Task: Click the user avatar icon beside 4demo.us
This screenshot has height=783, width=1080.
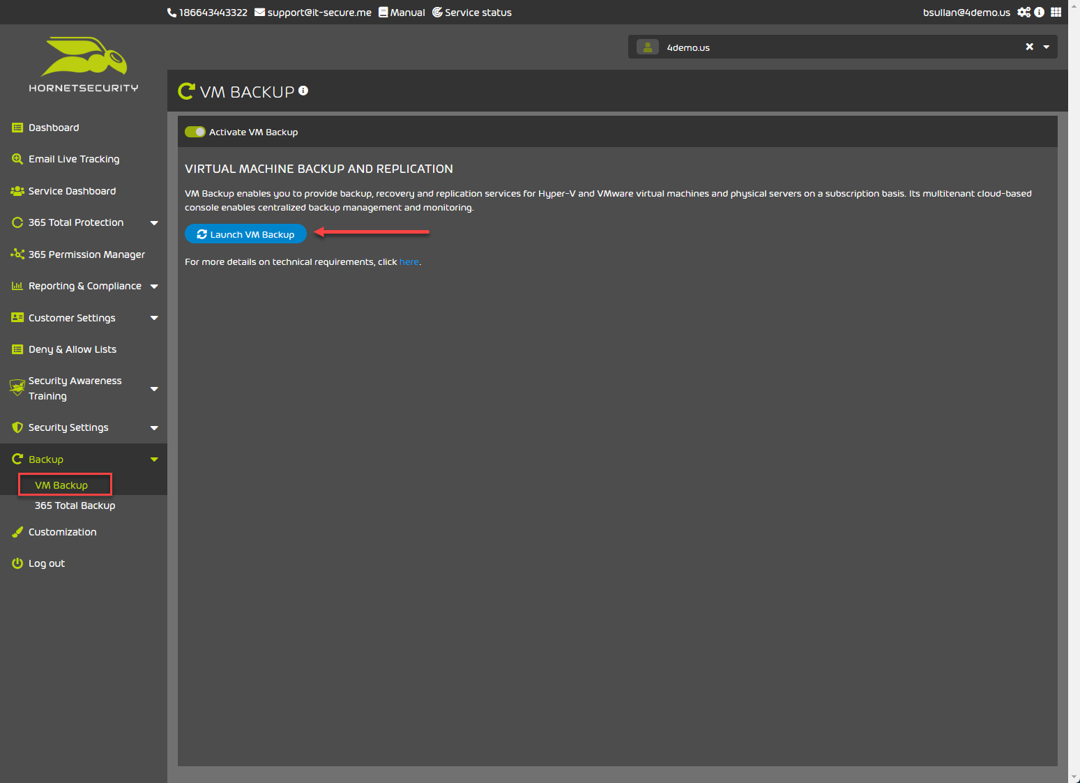Action: tap(648, 47)
